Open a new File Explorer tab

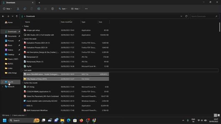pos(39,2)
